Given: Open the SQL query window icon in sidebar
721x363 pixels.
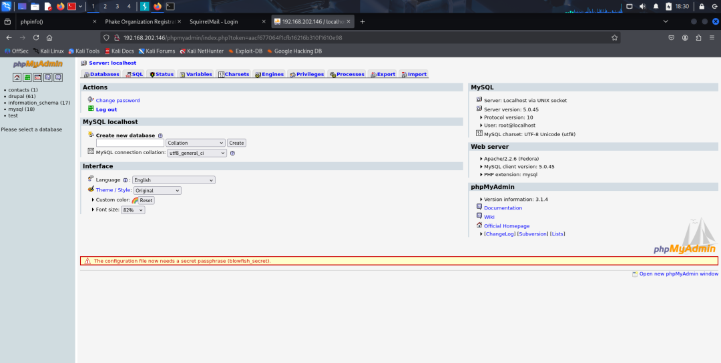Looking at the screenshot, I should (x=37, y=77).
